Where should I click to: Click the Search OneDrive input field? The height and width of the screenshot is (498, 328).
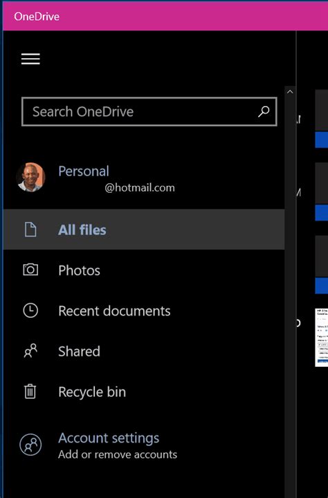tap(149, 112)
